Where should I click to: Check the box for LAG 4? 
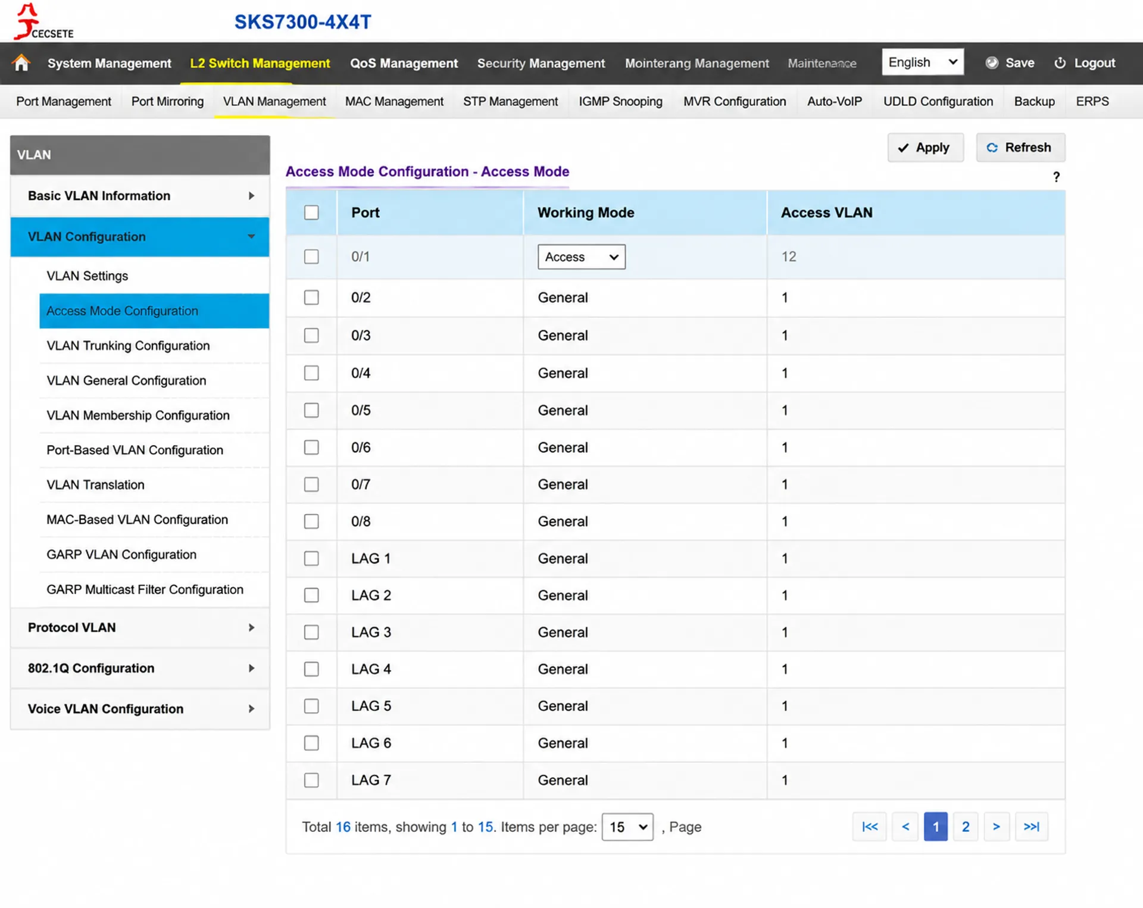click(311, 669)
